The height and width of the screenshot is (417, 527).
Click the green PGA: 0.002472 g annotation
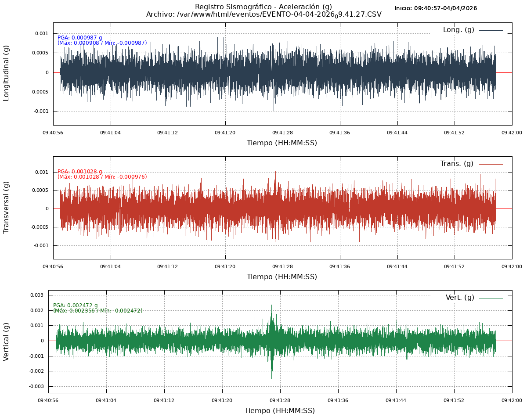click(76, 306)
